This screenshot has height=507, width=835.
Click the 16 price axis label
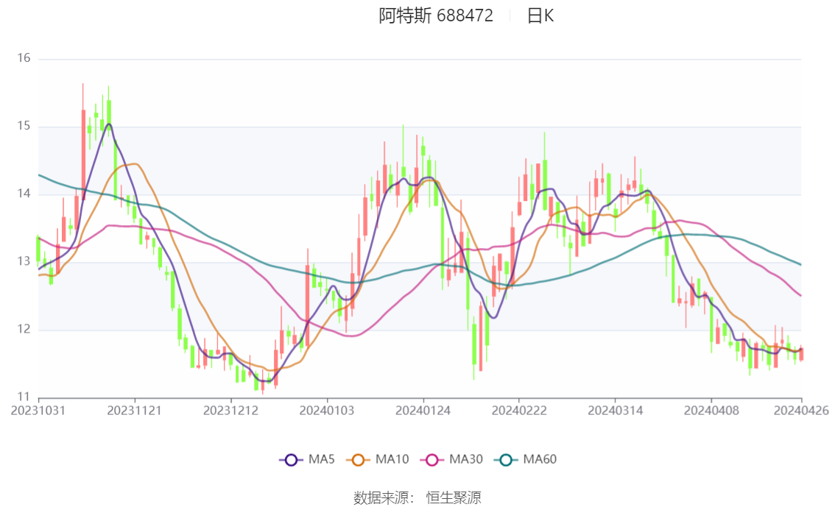[x=24, y=58]
